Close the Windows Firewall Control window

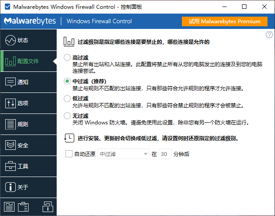pyautogui.click(x=264, y=7)
